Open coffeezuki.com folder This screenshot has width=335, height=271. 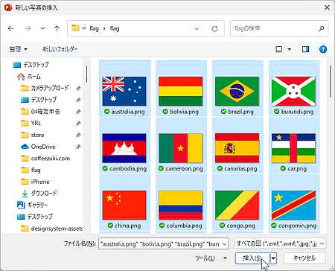tap(45, 159)
